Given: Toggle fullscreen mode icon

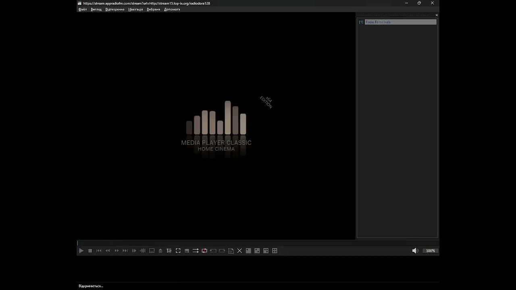Looking at the screenshot, I should (178, 251).
